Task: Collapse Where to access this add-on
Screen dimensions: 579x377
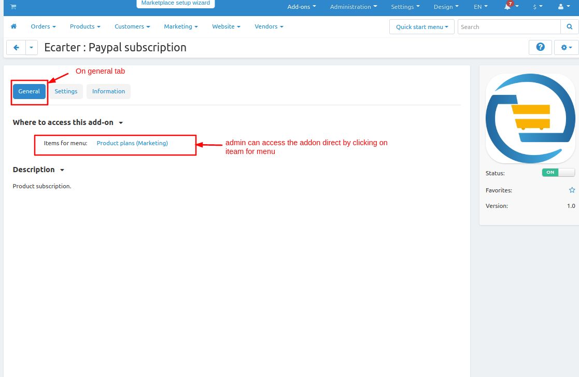Action: pos(67,122)
